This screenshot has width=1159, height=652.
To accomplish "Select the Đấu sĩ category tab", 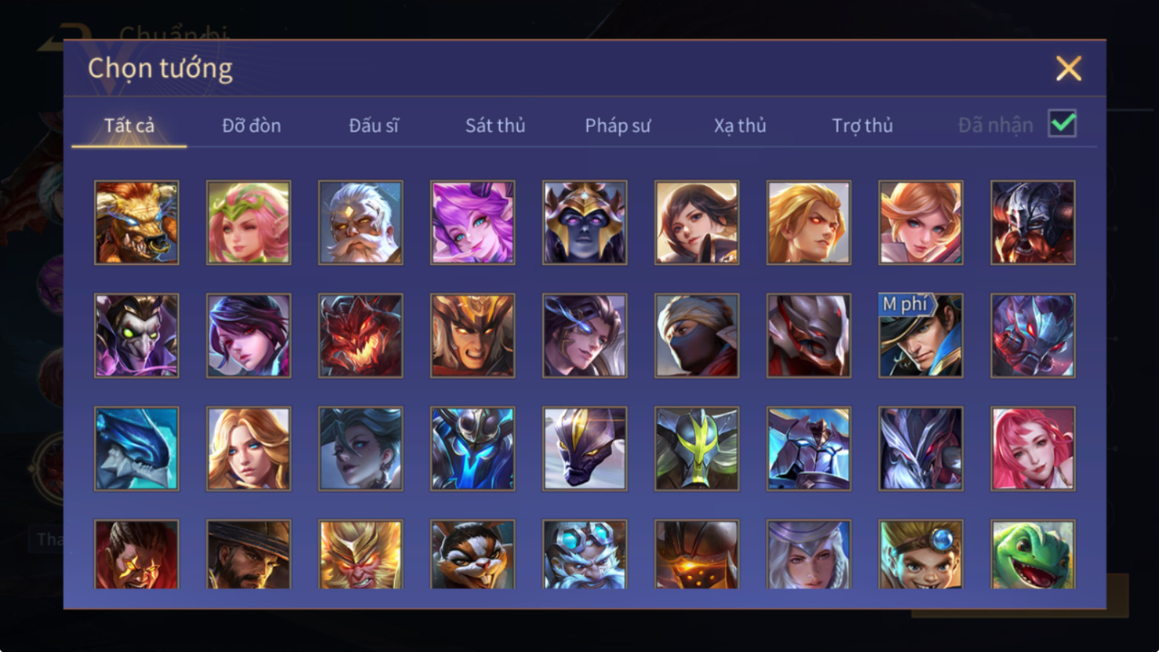I will coord(374,126).
